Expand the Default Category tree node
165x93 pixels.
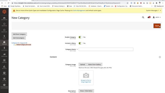click(x=14, y=45)
